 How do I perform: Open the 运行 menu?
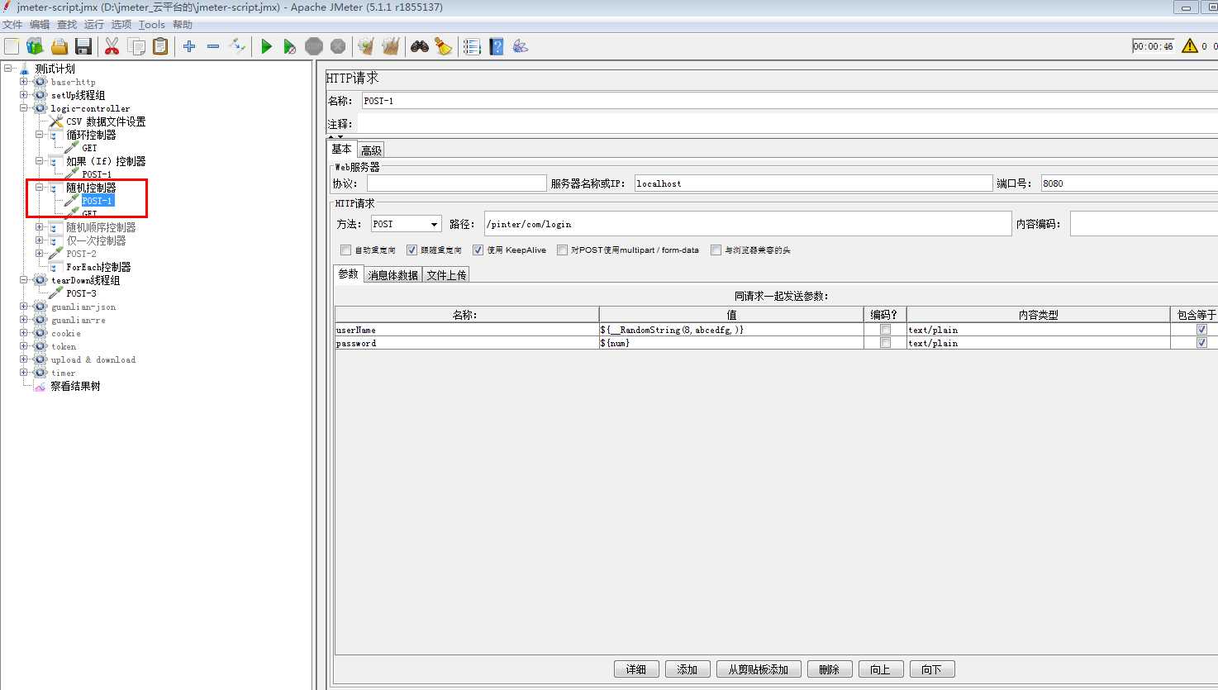[x=94, y=25]
